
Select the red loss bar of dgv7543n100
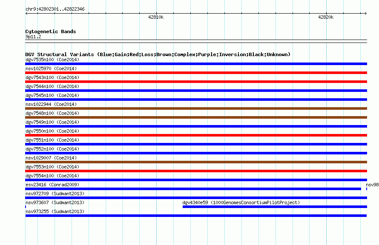196,82
